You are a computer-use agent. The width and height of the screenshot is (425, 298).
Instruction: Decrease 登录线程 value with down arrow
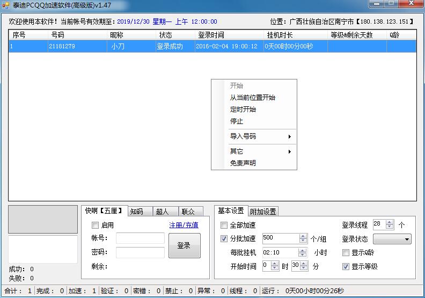390,227
